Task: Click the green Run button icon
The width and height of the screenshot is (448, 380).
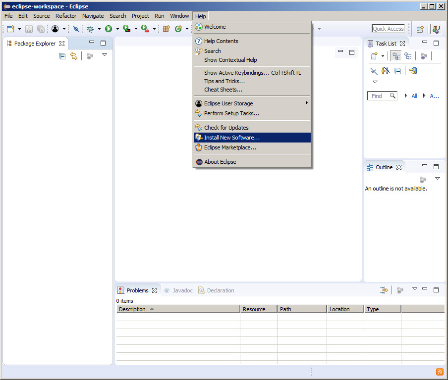Action: pos(108,29)
